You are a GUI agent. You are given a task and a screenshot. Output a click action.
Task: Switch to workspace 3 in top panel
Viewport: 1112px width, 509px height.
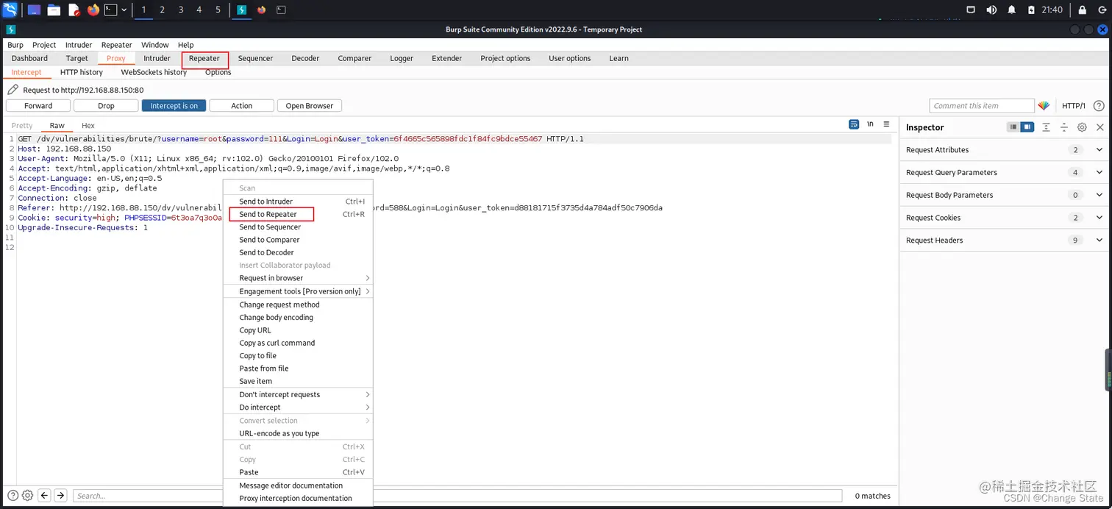coord(181,10)
